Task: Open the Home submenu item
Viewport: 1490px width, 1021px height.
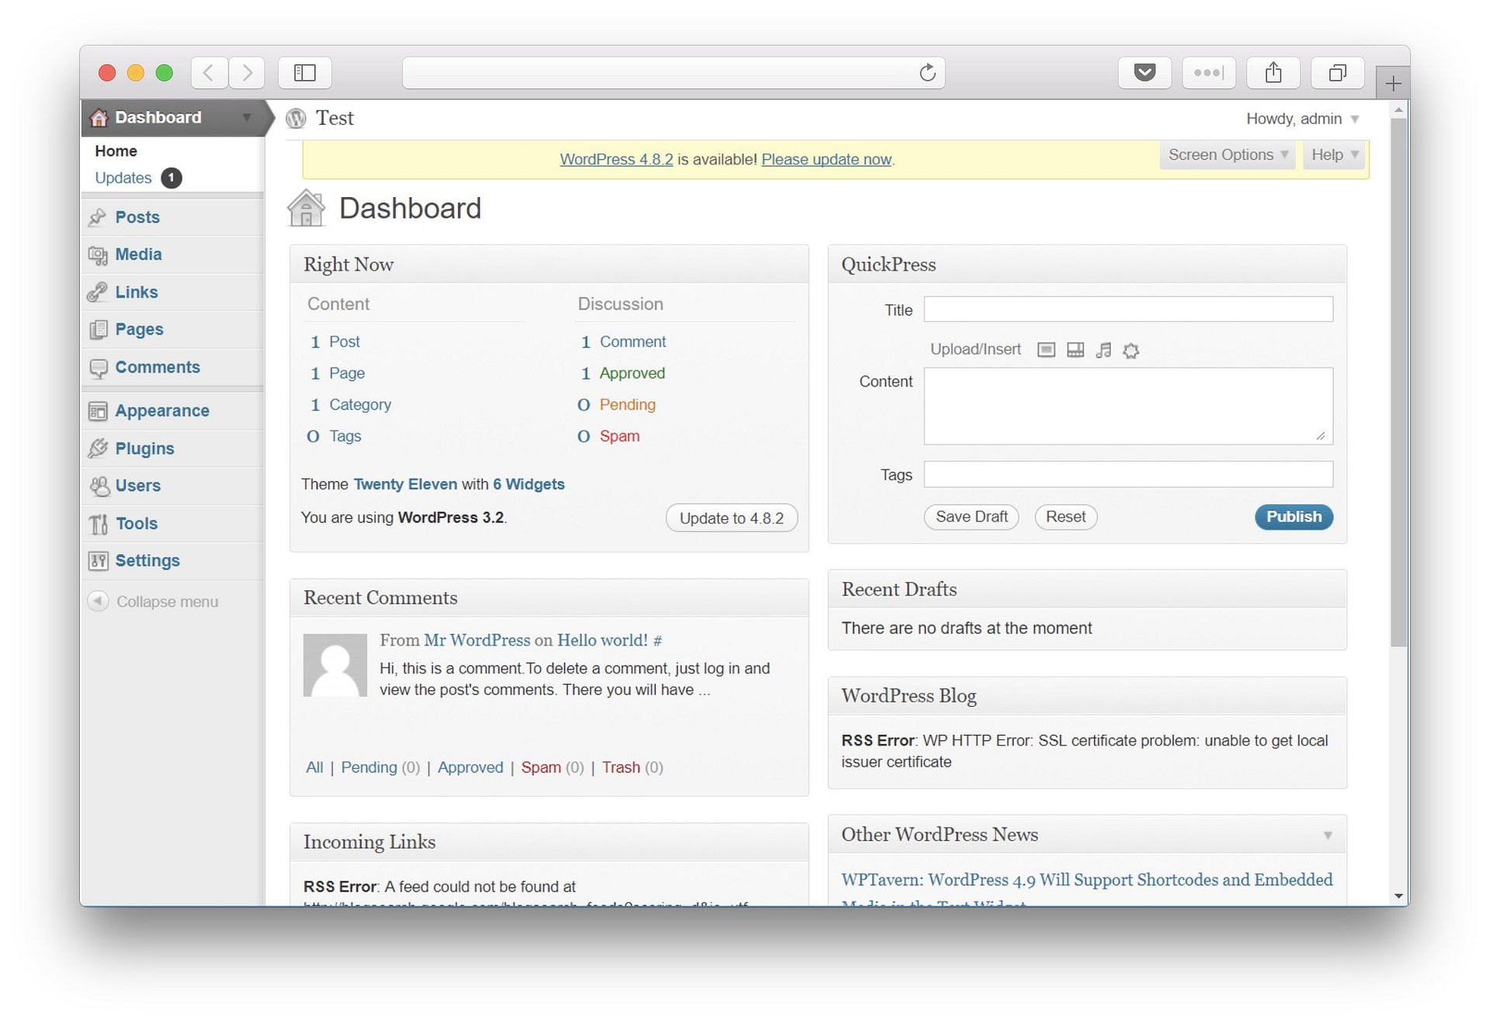Action: [116, 151]
